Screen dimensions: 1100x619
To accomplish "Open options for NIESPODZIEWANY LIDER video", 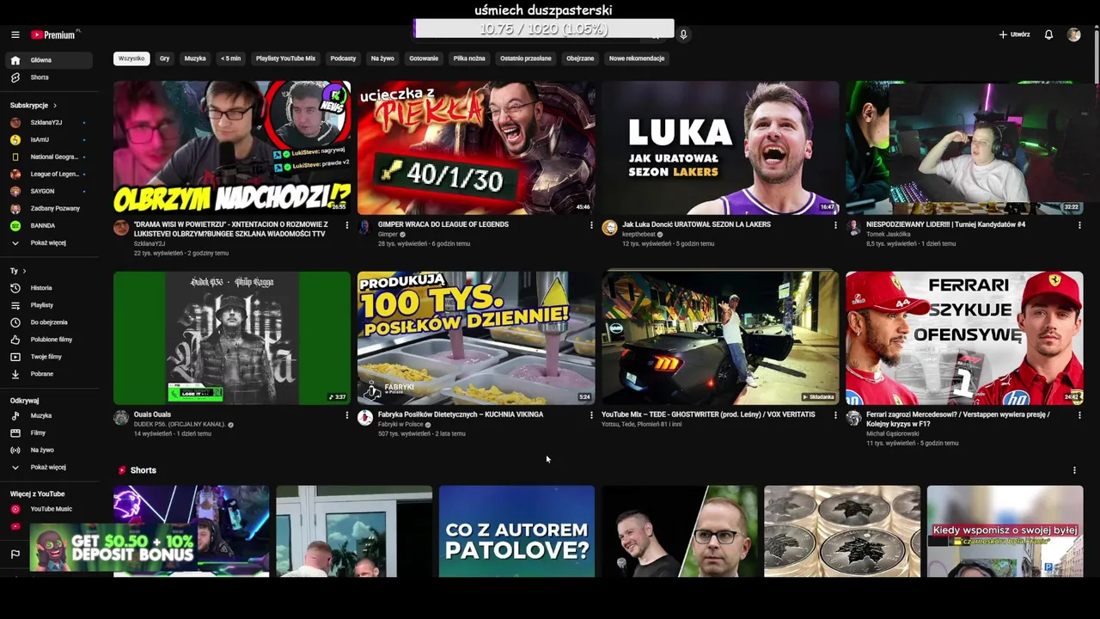I will pyautogui.click(x=1079, y=225).
